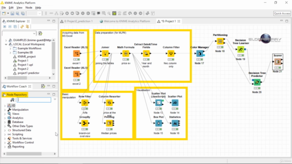This screenshot has width=292, height=164.
Task: Click the Save toolbar icon
Action: coord(12,13)
